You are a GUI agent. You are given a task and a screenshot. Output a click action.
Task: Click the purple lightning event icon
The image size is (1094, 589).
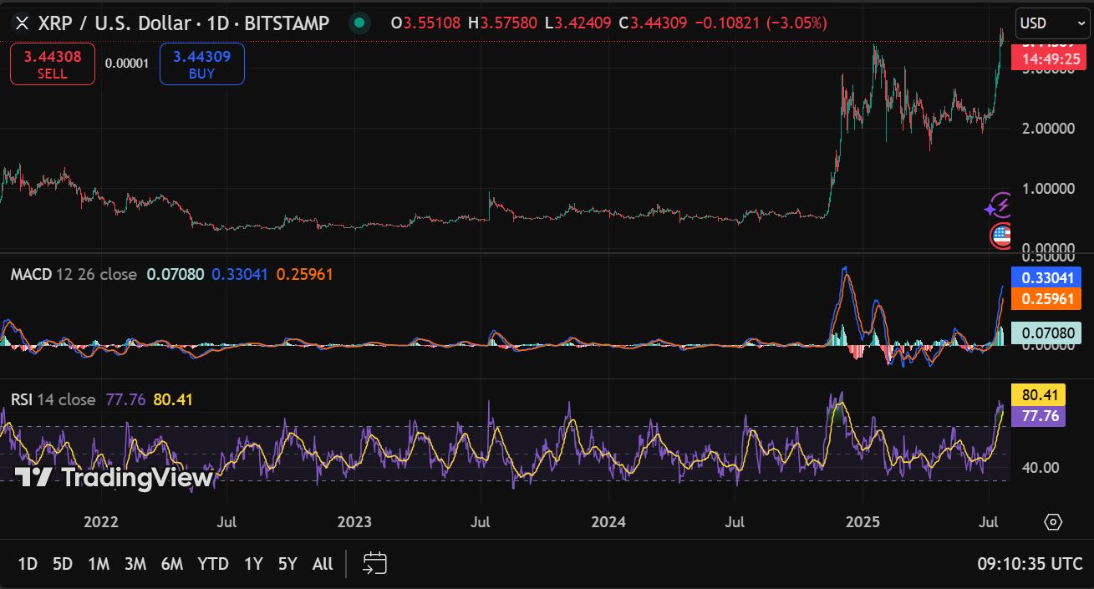point(999,205)
